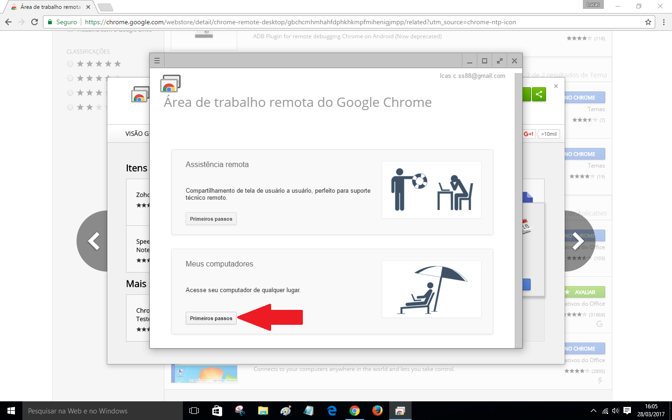
Task: Open the VISÃO GERAL tab in the webstore dialog
Action: pyautogui.click(x=137, y=133)
